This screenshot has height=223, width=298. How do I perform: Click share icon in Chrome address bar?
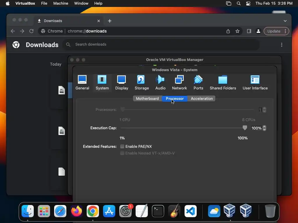point(228,31)
